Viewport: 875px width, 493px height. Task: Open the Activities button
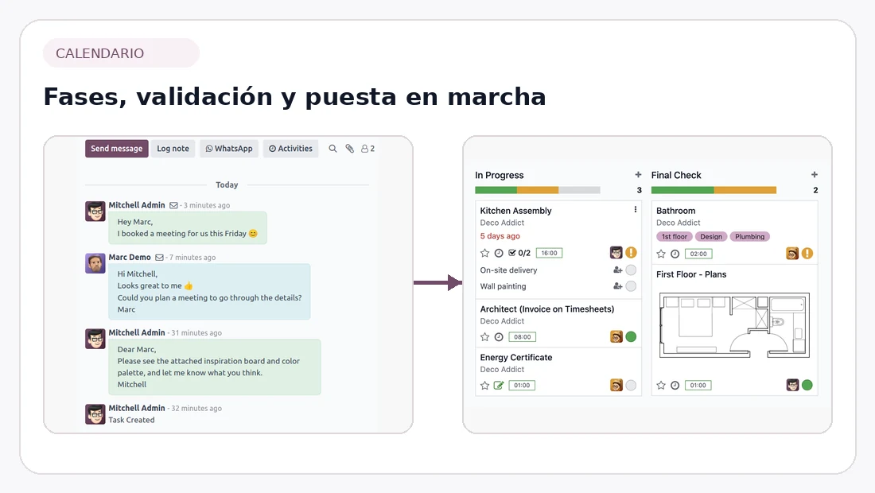click(290, 149)
